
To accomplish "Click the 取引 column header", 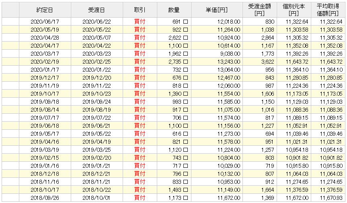I will coord(140,10).
